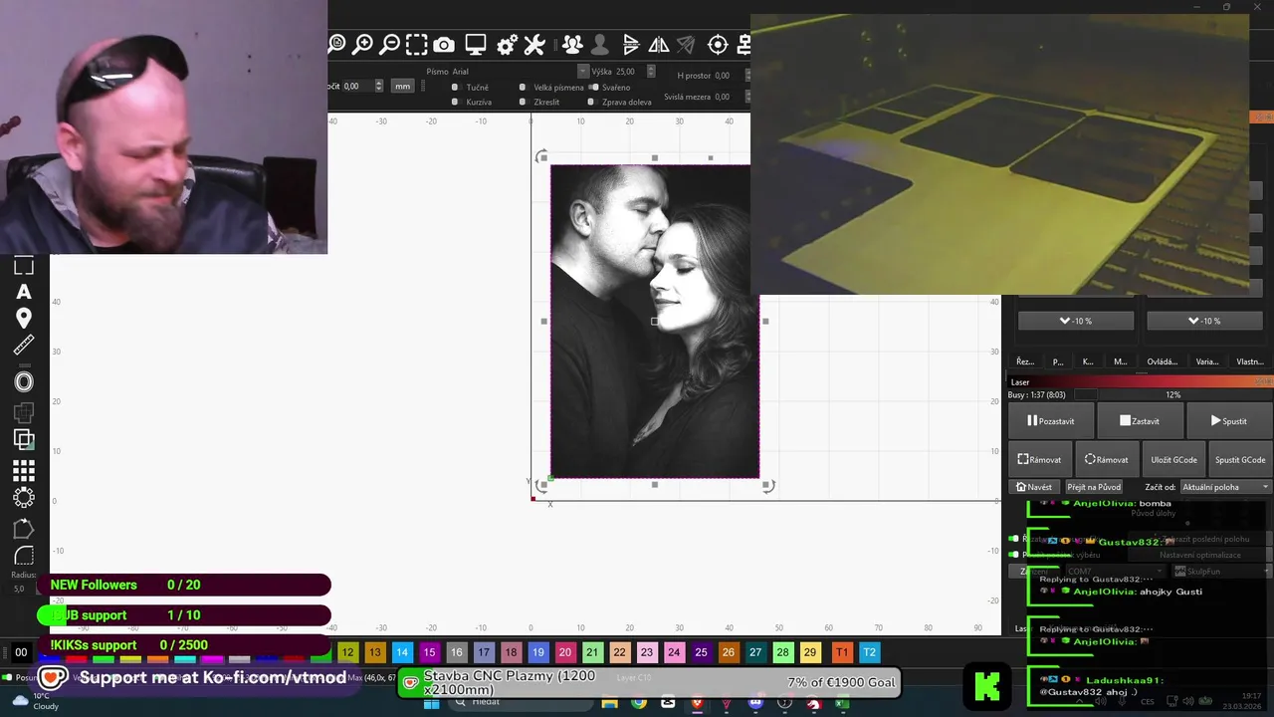The height and width of the screenshot is (717, 1274).
Task: Open device settings wrench-screwdriver icon
Action: pyautogui.click(x=534, y=45)
